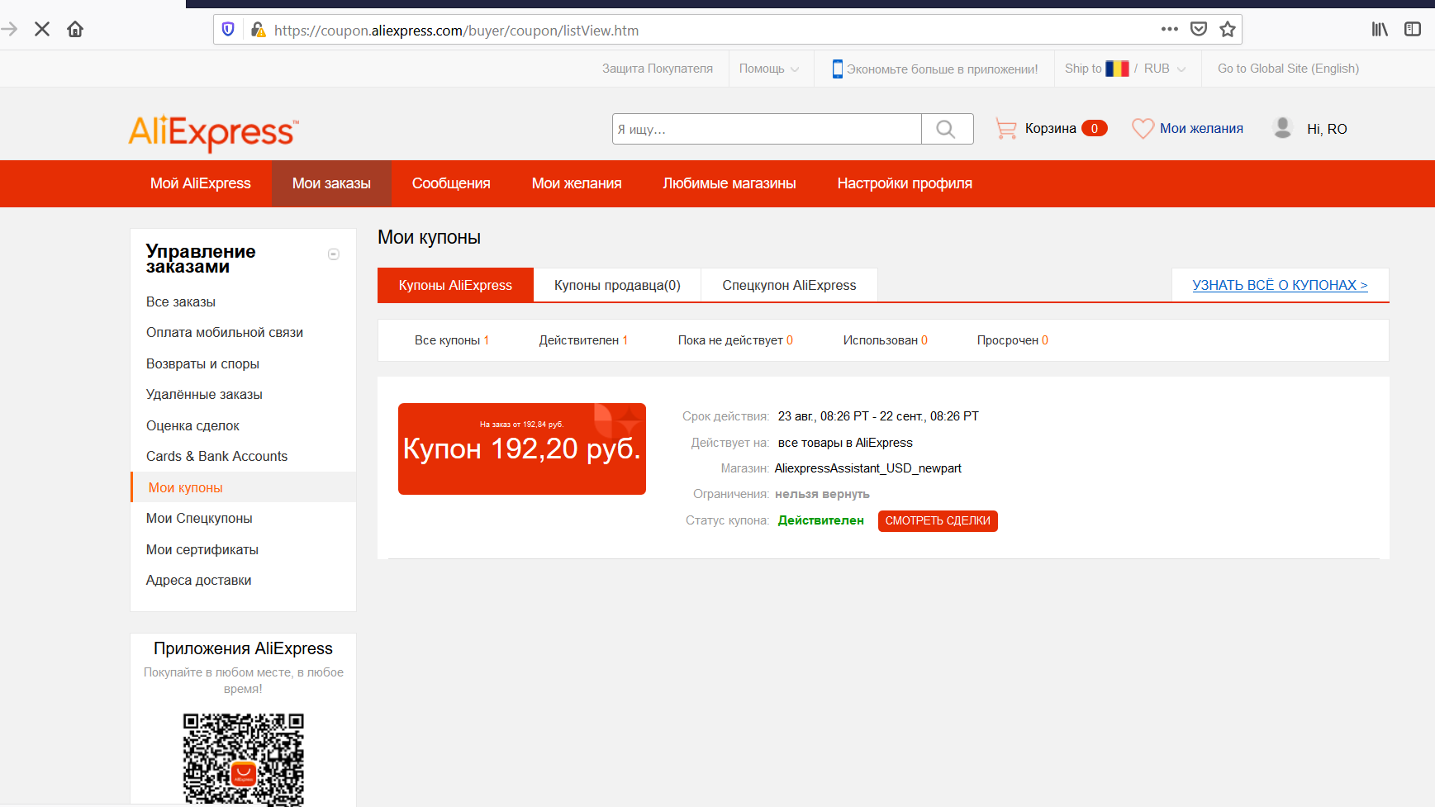Click СМОТРЕТЬ СДЕЛКИ button

click(x=938, y=521)
